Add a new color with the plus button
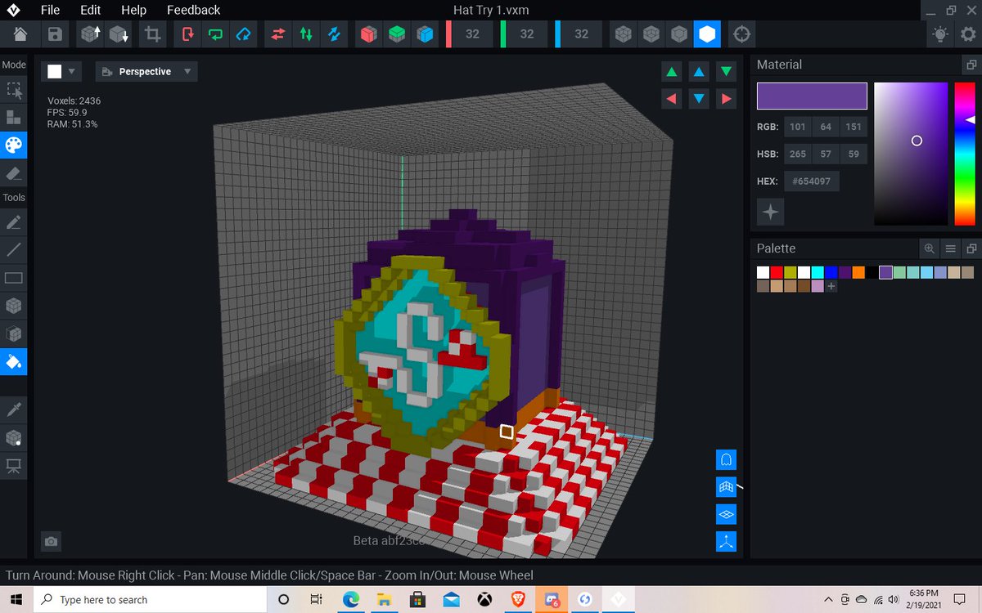Viewport: 982px width, 613px height. point(831,286)
